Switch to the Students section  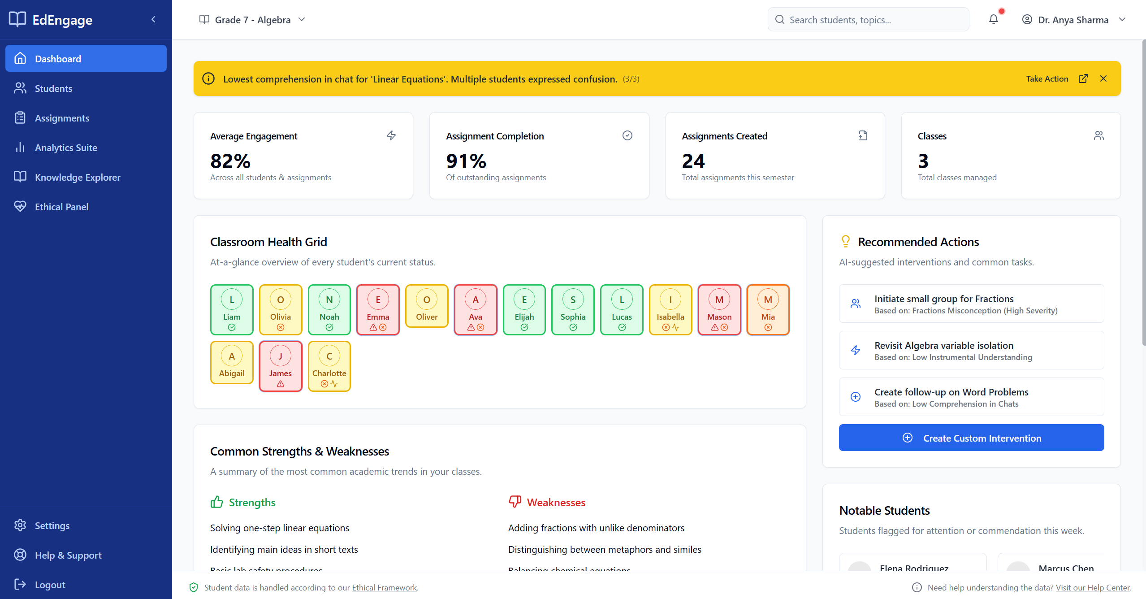[x=54, y=88]
